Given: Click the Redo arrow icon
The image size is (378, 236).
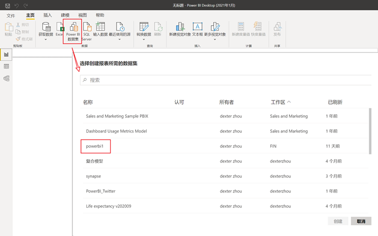Looking at the screenshot, I should click(26, 5).
